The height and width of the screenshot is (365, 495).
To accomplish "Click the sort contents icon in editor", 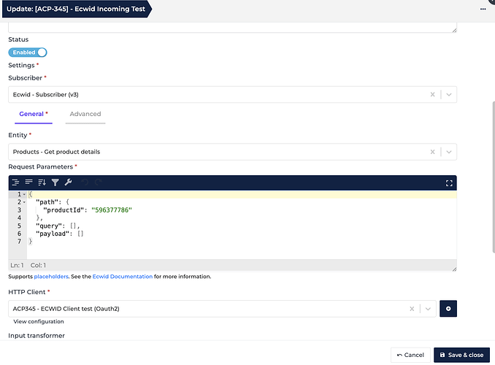I will pyautogui.click(x=42, y=182).
